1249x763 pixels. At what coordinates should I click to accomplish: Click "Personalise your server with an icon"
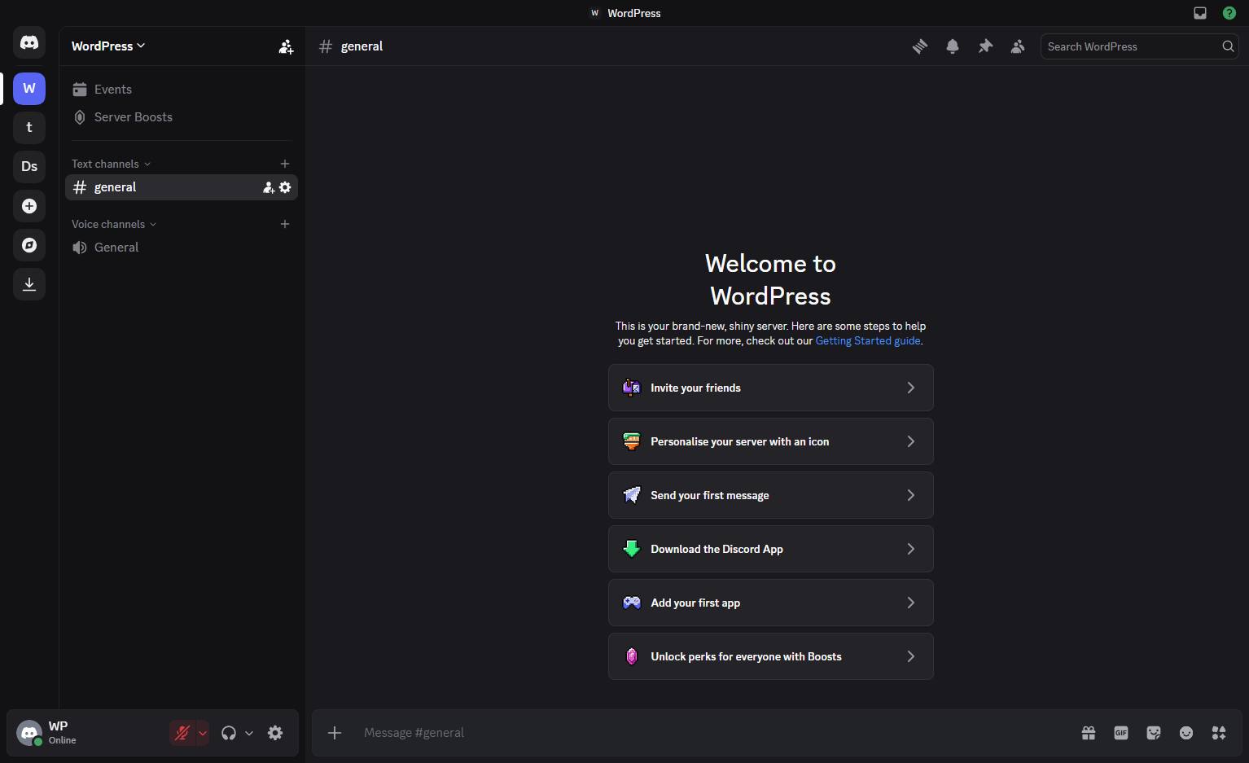pyautogui.click(x=771, y=441)
